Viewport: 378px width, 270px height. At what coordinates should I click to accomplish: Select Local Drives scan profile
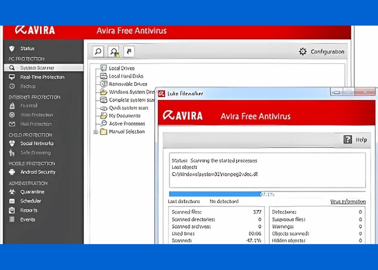click(x=122, y=69)
